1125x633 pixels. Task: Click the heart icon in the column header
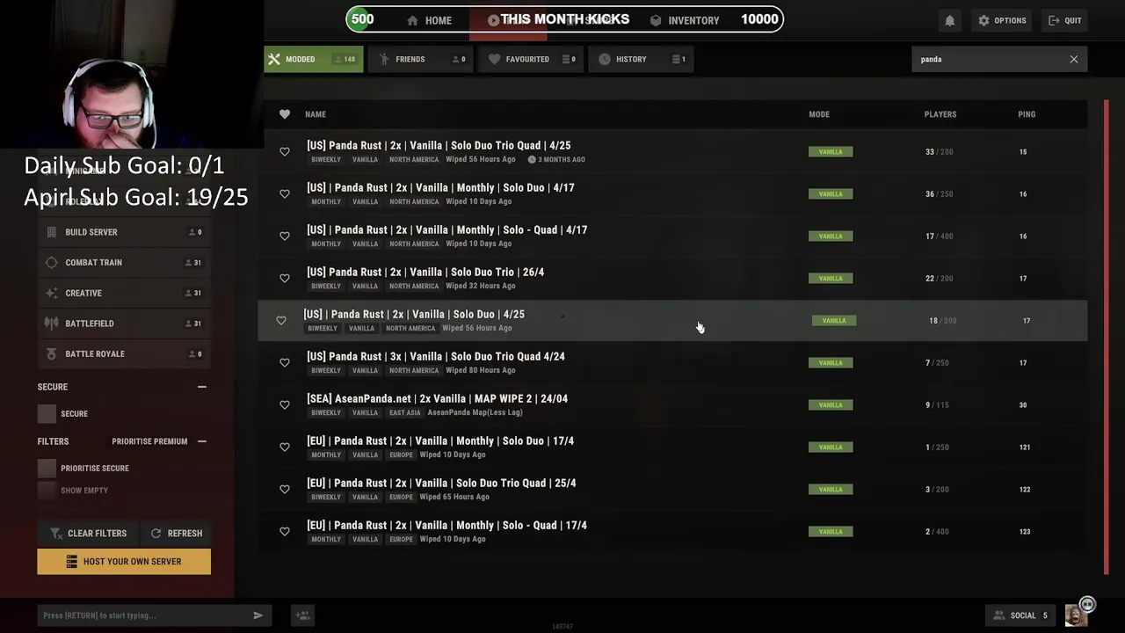[285, 114]
